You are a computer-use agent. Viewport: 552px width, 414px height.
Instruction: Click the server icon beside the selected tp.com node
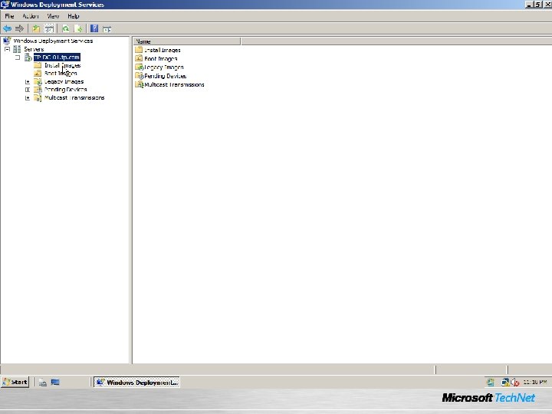coord(28,58)
